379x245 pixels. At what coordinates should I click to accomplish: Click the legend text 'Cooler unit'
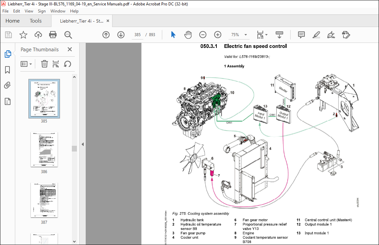[x=189, y=238]
